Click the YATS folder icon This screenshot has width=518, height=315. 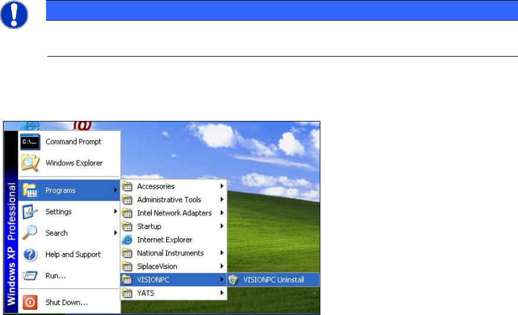127,293
